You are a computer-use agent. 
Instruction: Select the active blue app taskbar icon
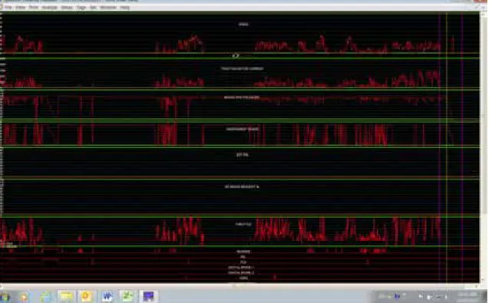[x=148, y=296]
